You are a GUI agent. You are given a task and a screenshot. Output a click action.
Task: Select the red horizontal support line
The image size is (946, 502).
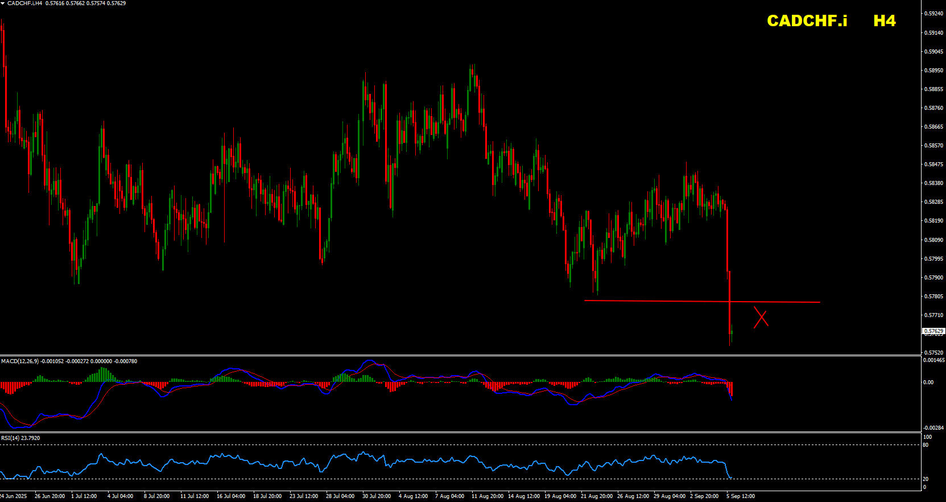654,301
